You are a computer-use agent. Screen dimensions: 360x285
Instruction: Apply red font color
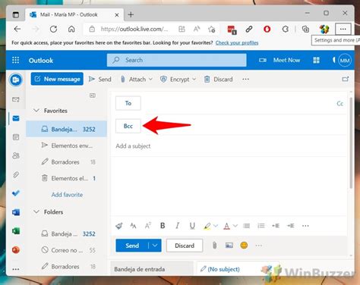[x=226, y=226]
